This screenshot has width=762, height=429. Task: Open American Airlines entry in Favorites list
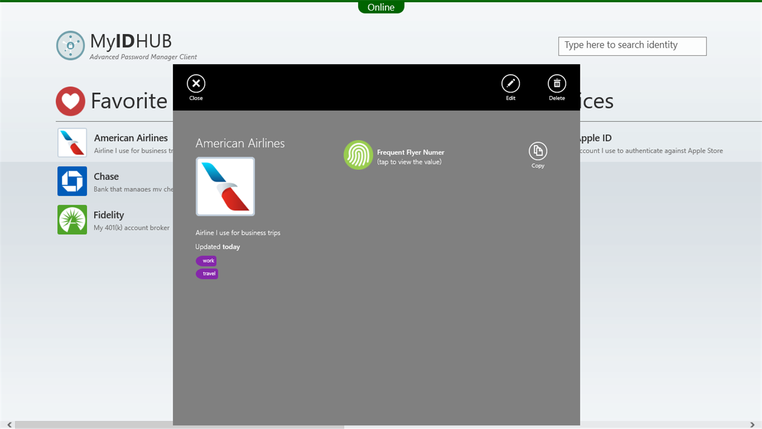point(115,143)
